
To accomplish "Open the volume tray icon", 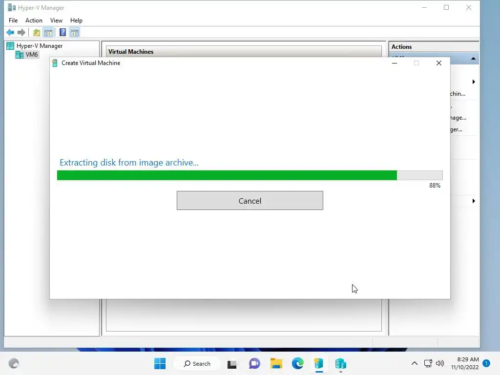I will (x=440, y=363).
